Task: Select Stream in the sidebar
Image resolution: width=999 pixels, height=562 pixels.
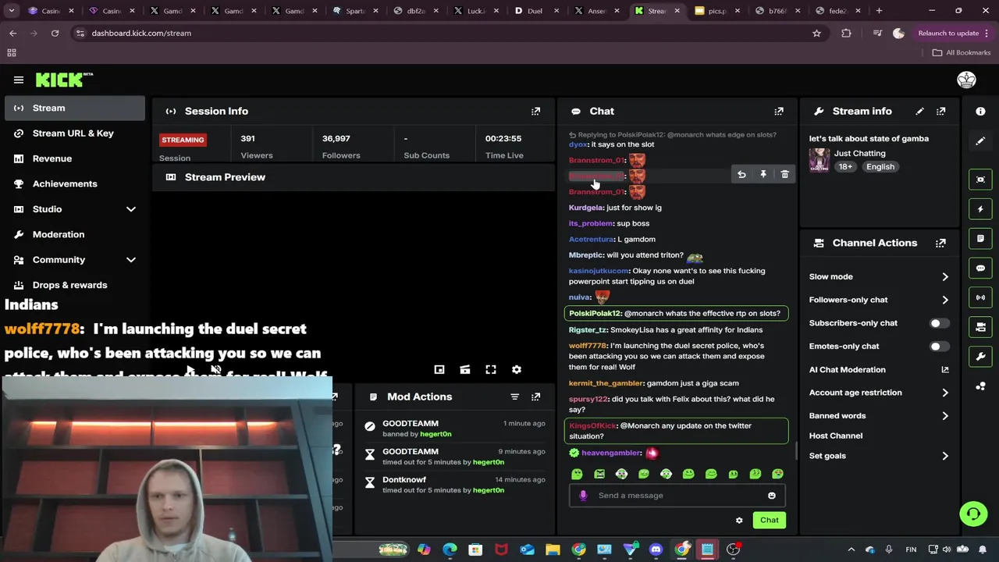Action: 75,108
